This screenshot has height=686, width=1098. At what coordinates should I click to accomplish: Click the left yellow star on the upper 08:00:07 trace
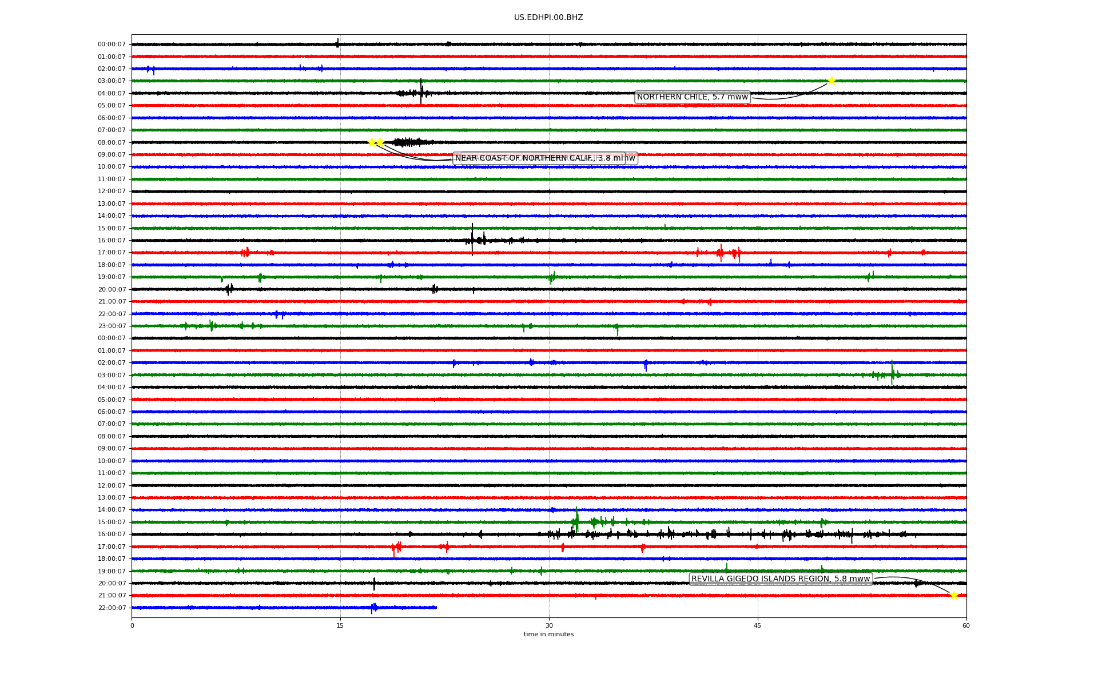click(372, 142)
